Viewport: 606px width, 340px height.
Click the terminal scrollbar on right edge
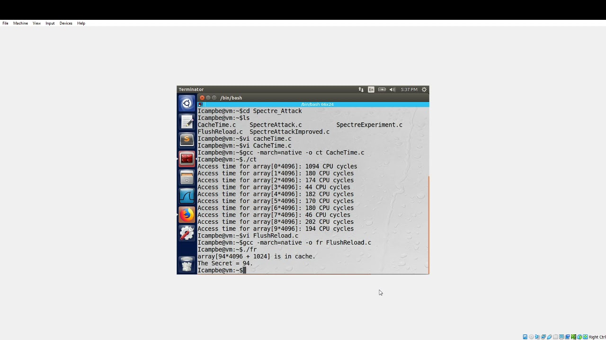[x=428, y=224]
